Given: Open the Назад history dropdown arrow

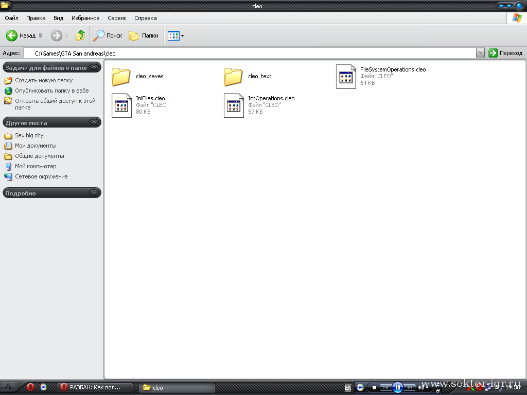Looking at the screenshot, I should [x=40, y=35].
